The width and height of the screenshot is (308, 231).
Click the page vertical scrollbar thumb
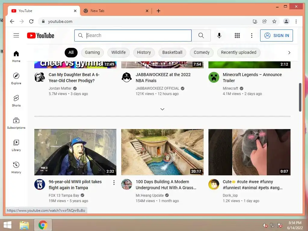(x=300, y=97)
